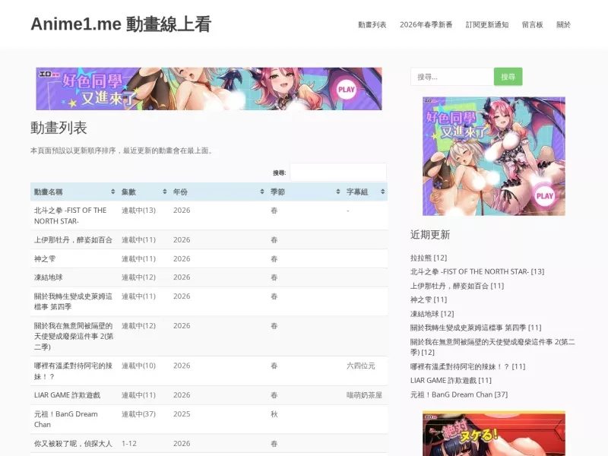Sort table by 字幕組 column arrows
This screenshot has height=456, width=608.
pos(383,192)
